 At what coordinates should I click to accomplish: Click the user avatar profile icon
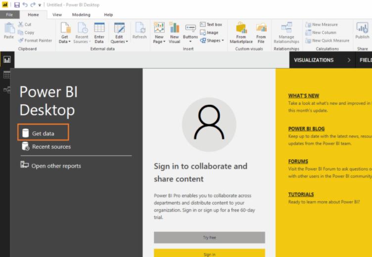[209, 125]
